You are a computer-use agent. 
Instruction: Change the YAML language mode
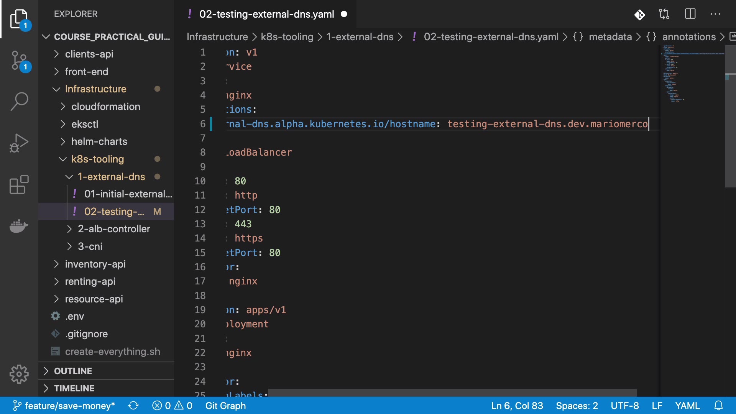pos(687,406)
